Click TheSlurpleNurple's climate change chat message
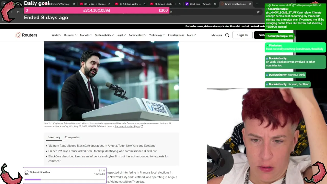 point(295,18)
